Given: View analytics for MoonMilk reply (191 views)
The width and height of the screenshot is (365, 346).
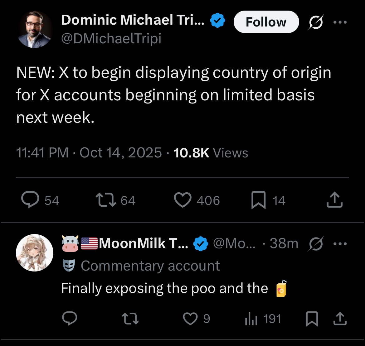Looking at the screenshot, I should 251,319.
